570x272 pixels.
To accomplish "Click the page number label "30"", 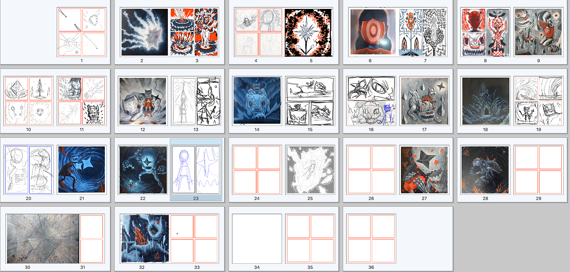I will 28,267.
